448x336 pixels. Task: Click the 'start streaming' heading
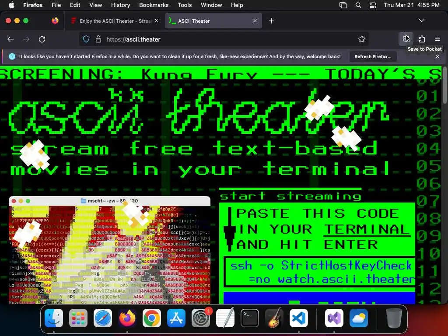click(290, 196)
